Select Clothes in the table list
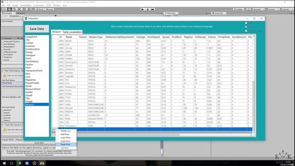 point(29,43)
